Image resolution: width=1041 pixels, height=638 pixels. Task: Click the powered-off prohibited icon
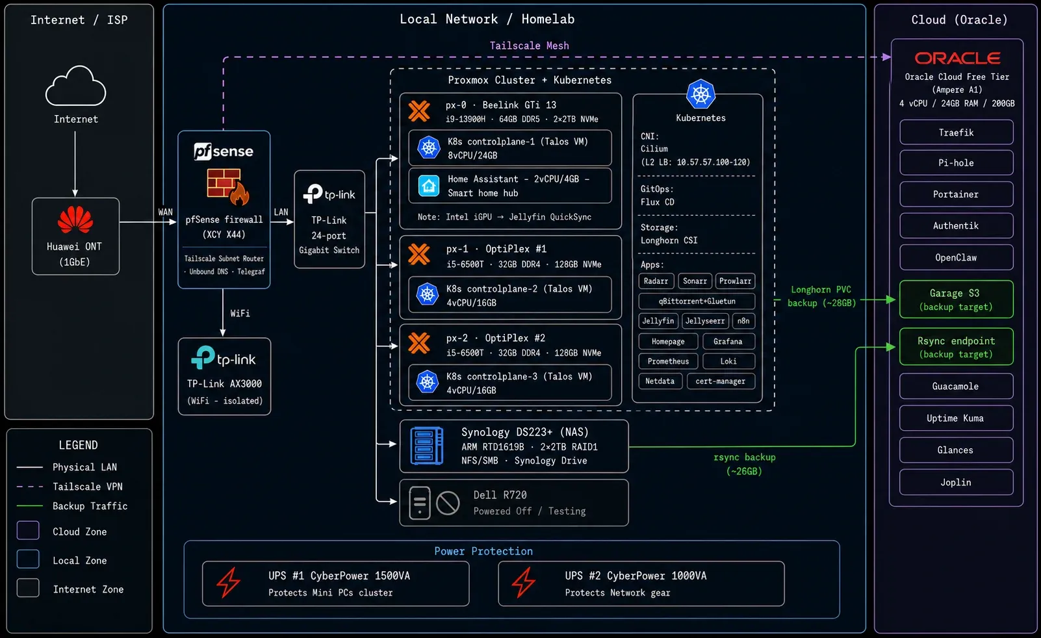point(448,503)
